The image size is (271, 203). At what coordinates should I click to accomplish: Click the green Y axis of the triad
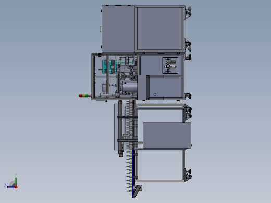(x=16, y=181)
